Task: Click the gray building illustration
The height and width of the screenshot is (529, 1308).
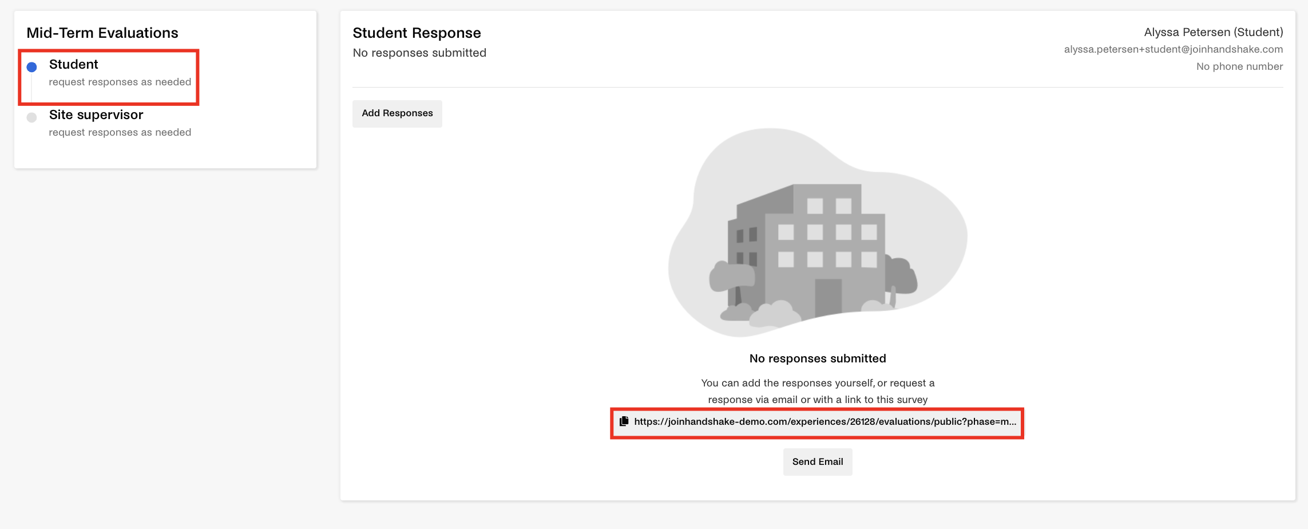Action: click(x=818, y=232)
